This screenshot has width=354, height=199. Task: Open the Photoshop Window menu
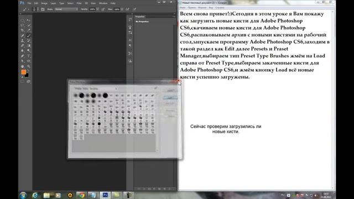coord(103,3)
